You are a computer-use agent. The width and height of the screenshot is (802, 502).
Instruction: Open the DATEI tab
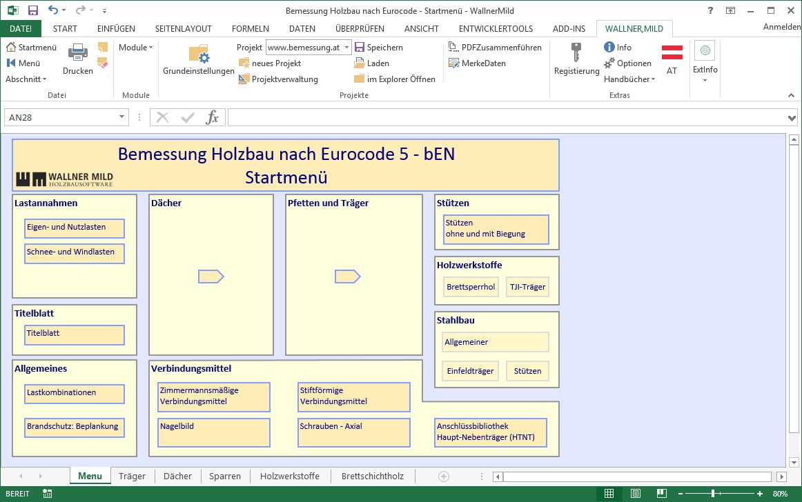click(21, 29)
